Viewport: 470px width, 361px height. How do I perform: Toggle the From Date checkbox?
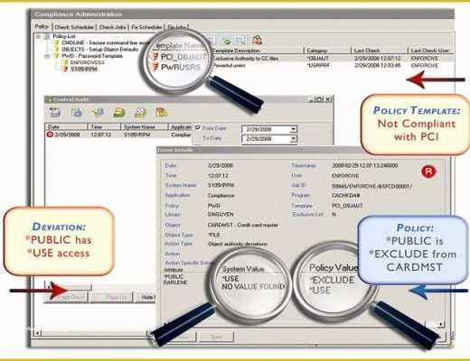click(198, 127)
